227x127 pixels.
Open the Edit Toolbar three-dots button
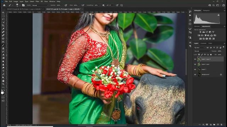click(3, 87)
